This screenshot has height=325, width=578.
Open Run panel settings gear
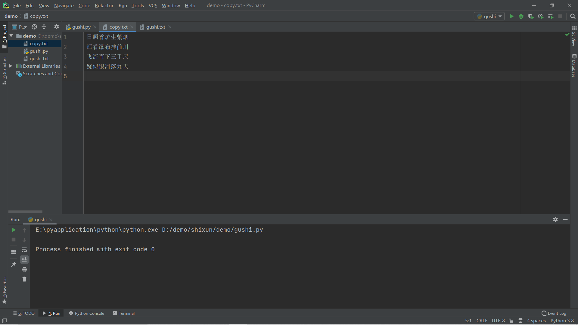pyautogui.click(x=555, y=219)
